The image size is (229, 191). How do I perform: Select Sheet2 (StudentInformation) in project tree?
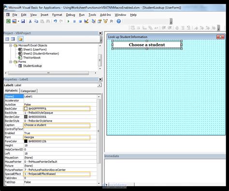pyautogui.click(x=41, y=54)
